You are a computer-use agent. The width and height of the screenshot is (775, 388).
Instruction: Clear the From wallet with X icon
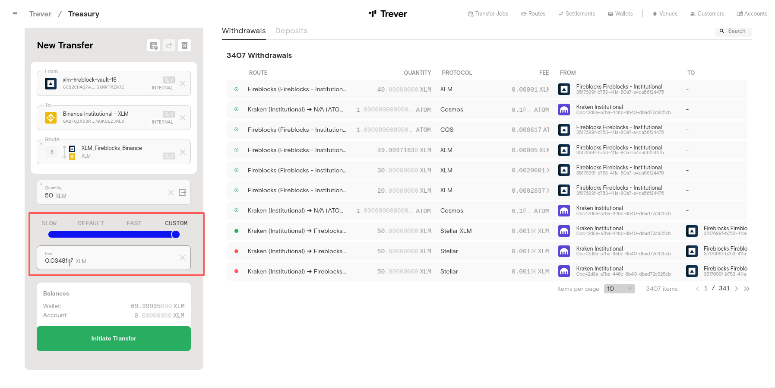pyautogui.click(x=183, y=83)
